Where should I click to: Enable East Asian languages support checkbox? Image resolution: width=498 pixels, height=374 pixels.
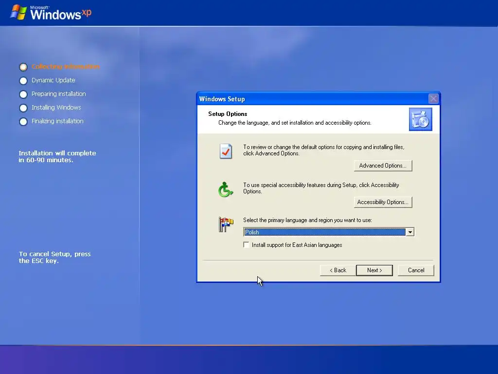(246, 244)
